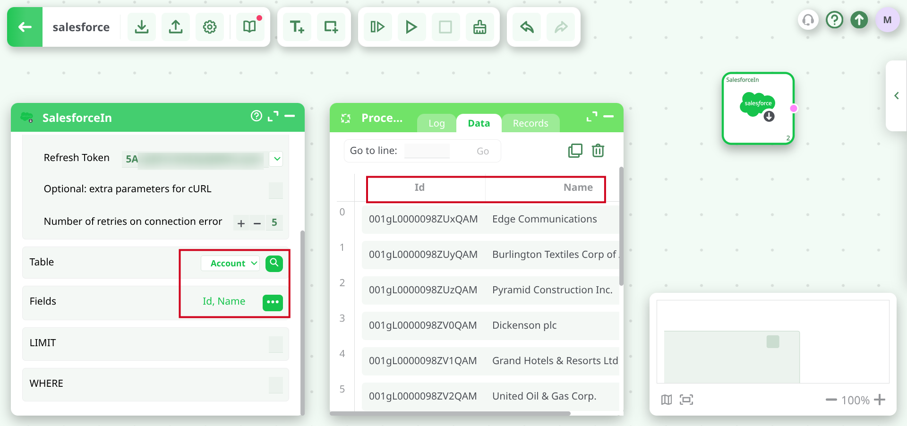Click the Refresh Token value field
Image resolution: width=907 pixels, height=426 pixels.
coord(195,160)
